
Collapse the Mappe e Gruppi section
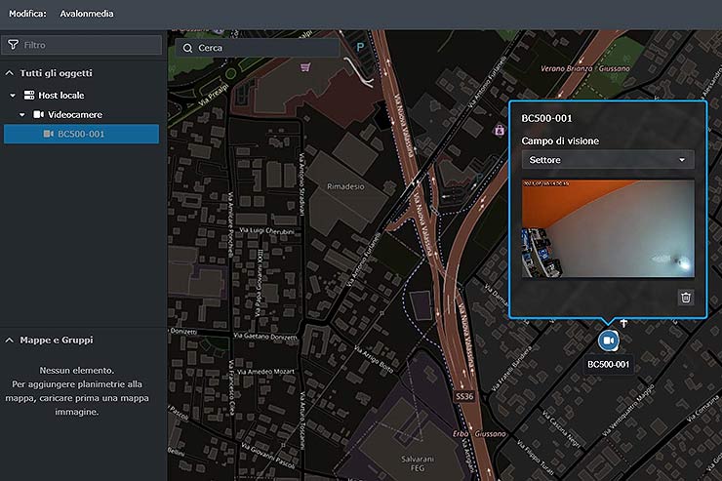pos(10,340)
